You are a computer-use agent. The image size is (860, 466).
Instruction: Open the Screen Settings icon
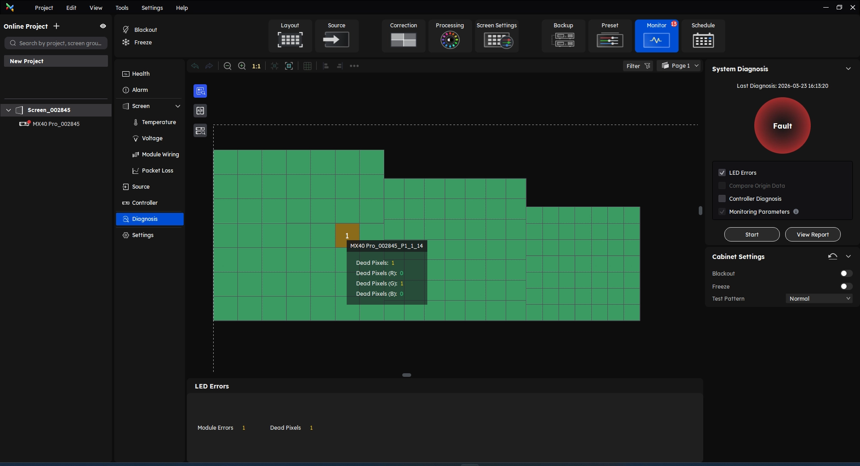(497, 40)
